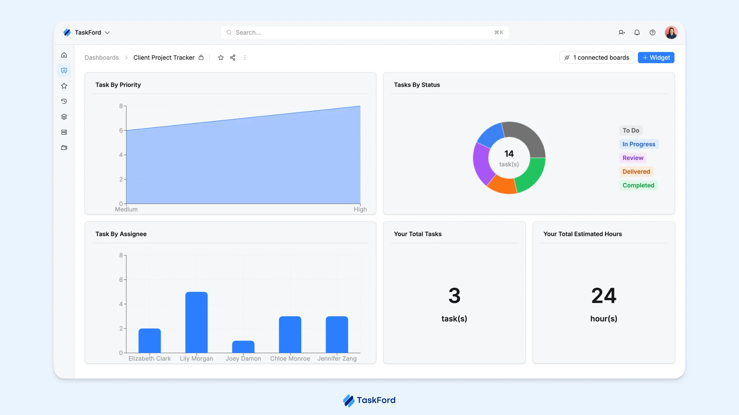Toggle the Completed legend item
The image size is (739, 415).
click(638, 185)
